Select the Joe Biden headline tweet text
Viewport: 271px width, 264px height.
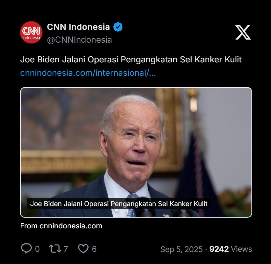tap(131, 60)
